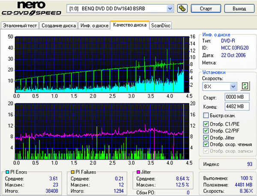Toggle the Быстр.скан. checkbox
Image resolution: width=257 pixels, height=196 pixels.
click(x=206, y=116)
